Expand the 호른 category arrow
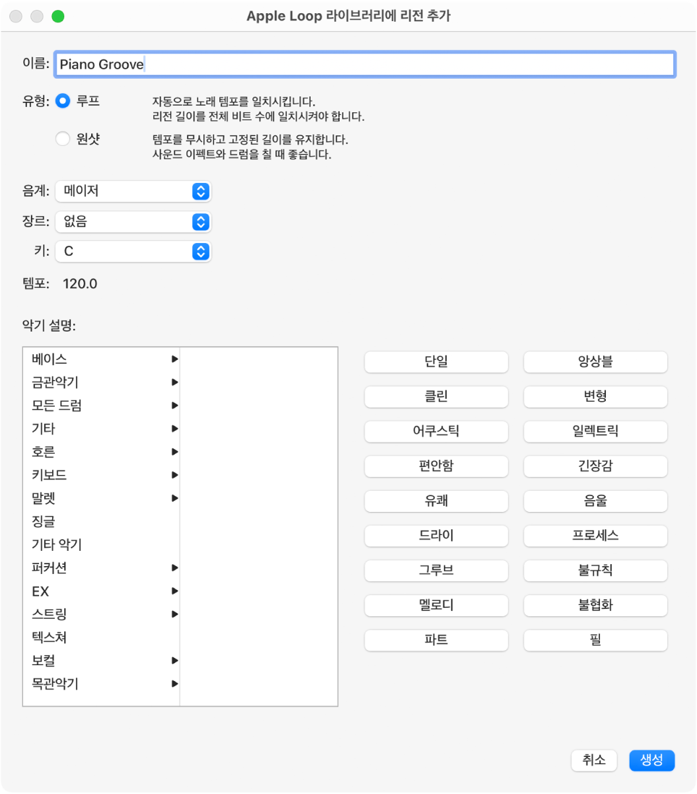 pos(175,452)
